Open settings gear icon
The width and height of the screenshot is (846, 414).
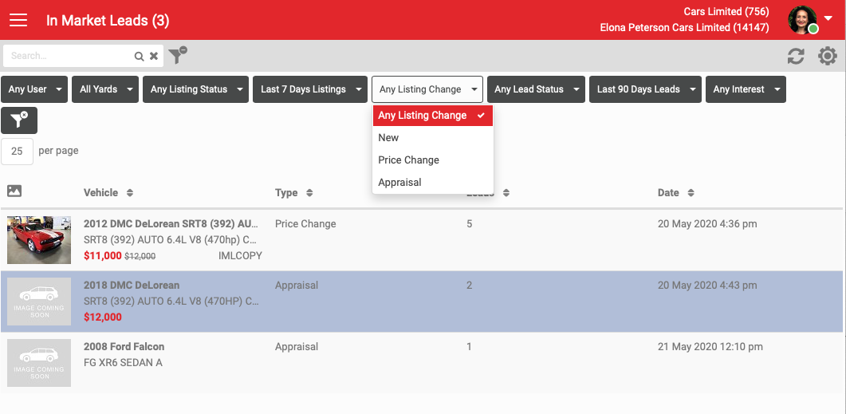[828, 56]
